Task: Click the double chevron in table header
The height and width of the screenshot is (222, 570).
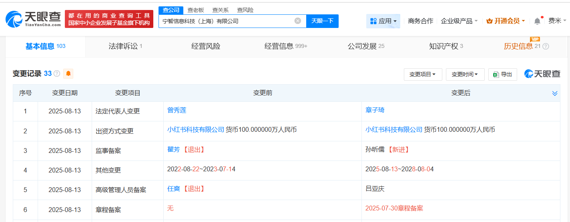Action: (554, 93)
